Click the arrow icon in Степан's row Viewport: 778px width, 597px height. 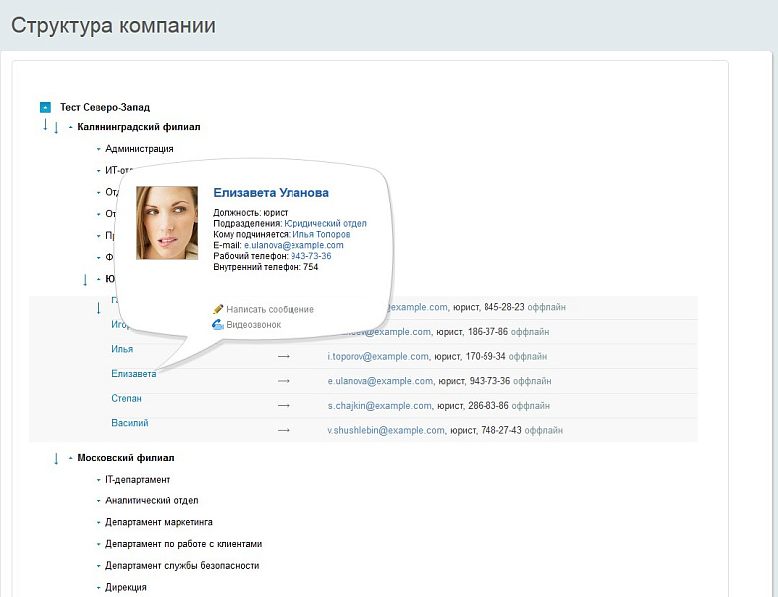click(x=284, y=406)
